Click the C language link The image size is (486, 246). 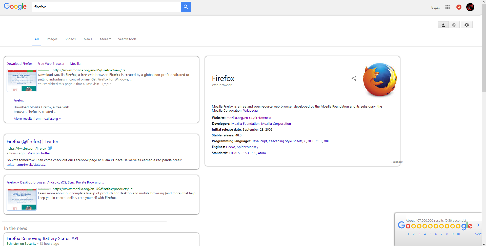pyautogui.click(x=305, y=141)
